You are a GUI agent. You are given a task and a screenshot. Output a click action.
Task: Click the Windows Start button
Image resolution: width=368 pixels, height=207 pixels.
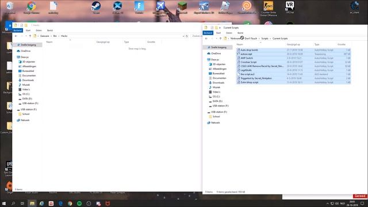point(4,203)
